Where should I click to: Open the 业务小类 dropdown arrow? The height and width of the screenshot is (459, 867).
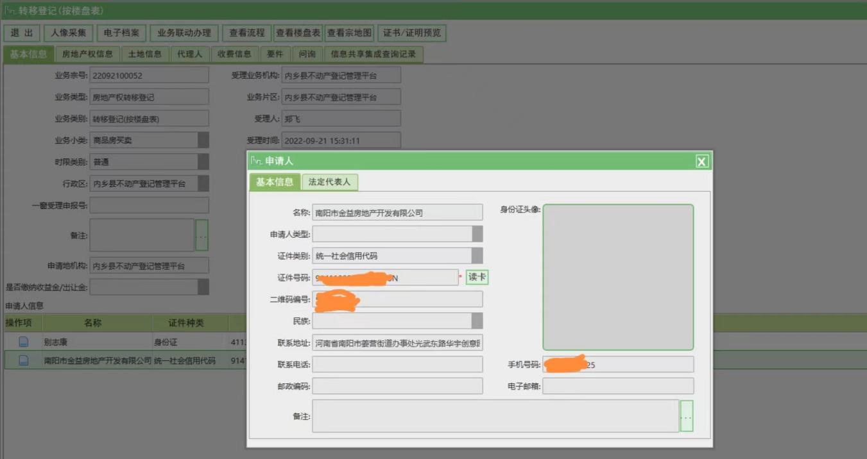pos(203,140)
